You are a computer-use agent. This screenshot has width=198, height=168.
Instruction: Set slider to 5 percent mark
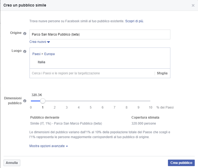[90, 101]
